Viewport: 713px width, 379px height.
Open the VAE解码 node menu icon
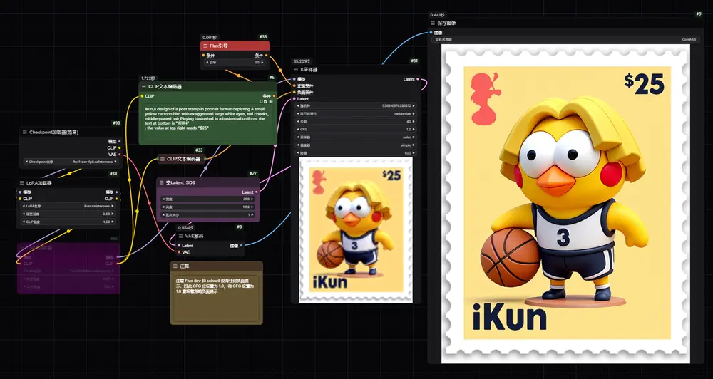pos(181,237)
